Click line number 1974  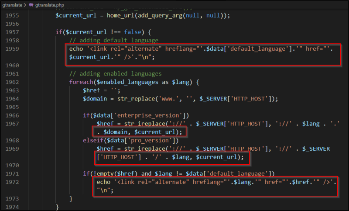(x=12, y=207)
